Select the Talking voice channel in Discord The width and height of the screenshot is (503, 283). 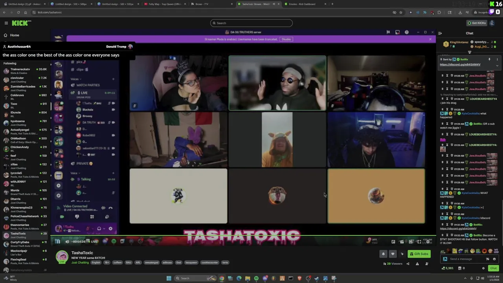coord(86,179)
